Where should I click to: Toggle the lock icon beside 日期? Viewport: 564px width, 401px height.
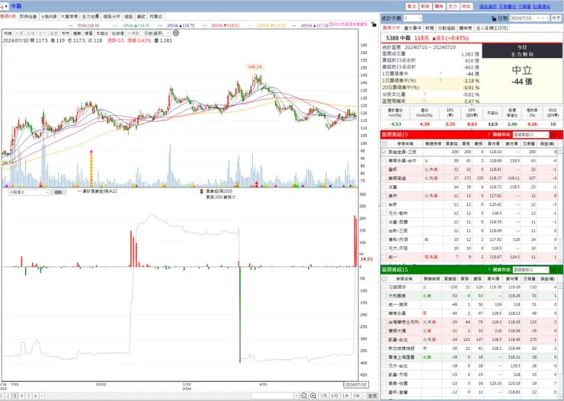tap(494, 18)
